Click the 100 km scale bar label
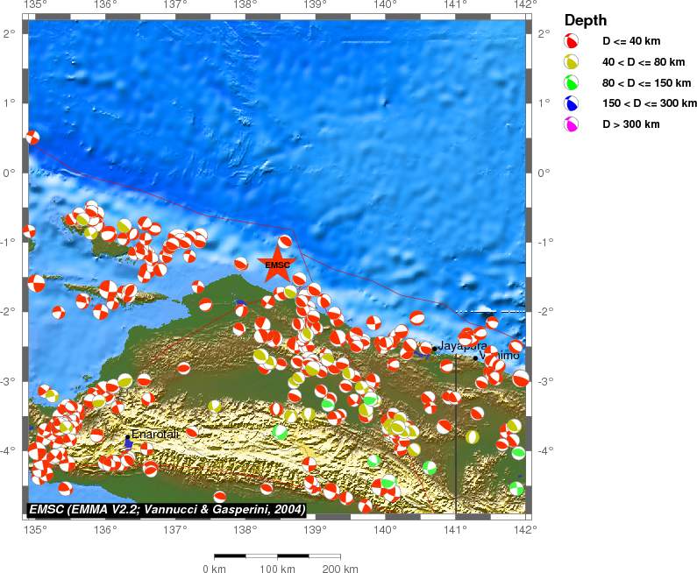Screen dimensions: 697x573 (x=277, y=569)
